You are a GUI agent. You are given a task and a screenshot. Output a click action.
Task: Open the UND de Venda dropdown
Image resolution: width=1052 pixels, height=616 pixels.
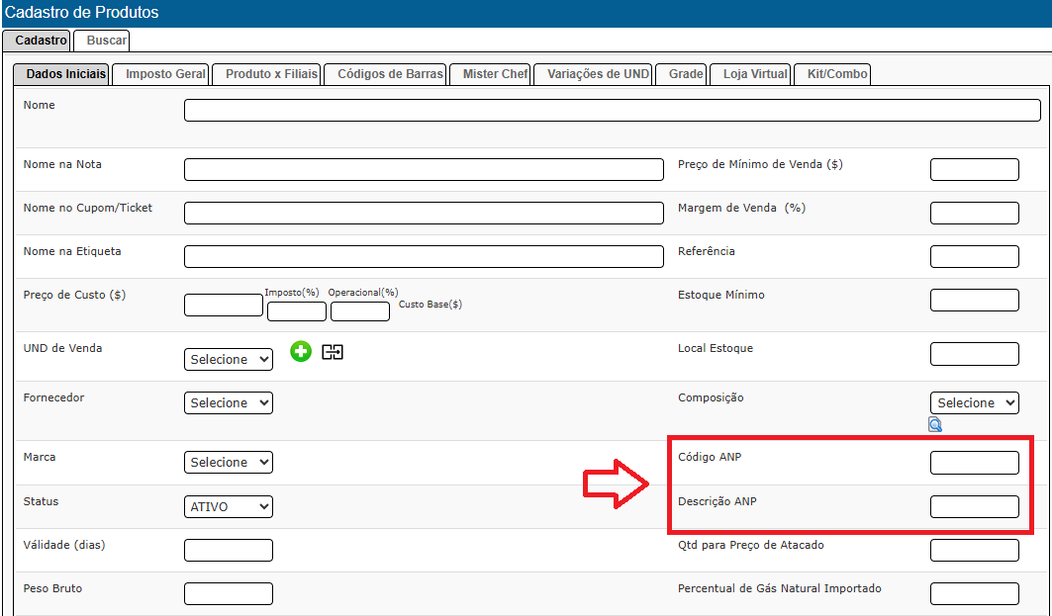tap(229, 360)
